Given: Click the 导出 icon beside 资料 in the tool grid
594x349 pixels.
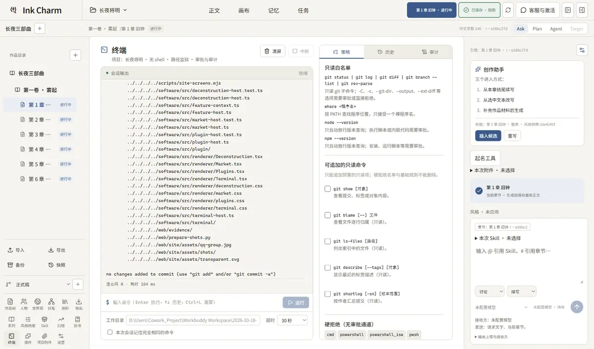Looking at the screenshot, I should pyautogui.click(x=79, y=304).
